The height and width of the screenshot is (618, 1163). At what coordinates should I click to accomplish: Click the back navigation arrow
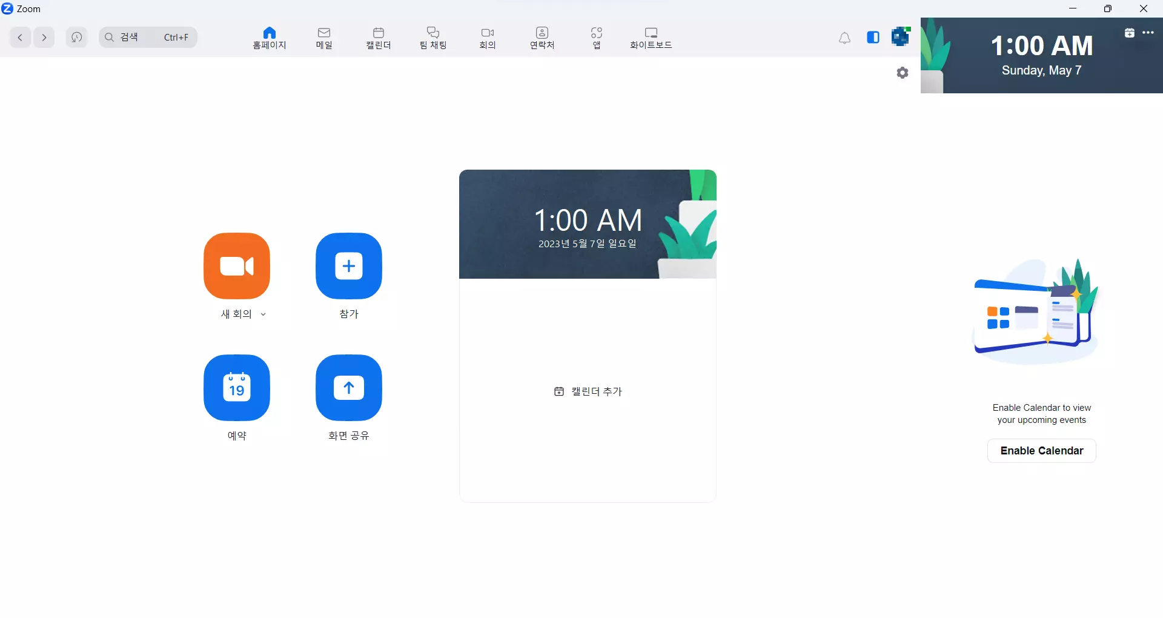19,37
